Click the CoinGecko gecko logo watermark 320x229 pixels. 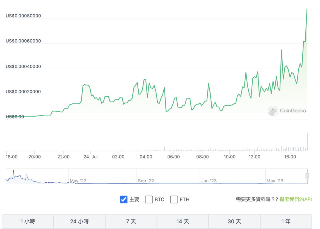(x=273, y=111)
